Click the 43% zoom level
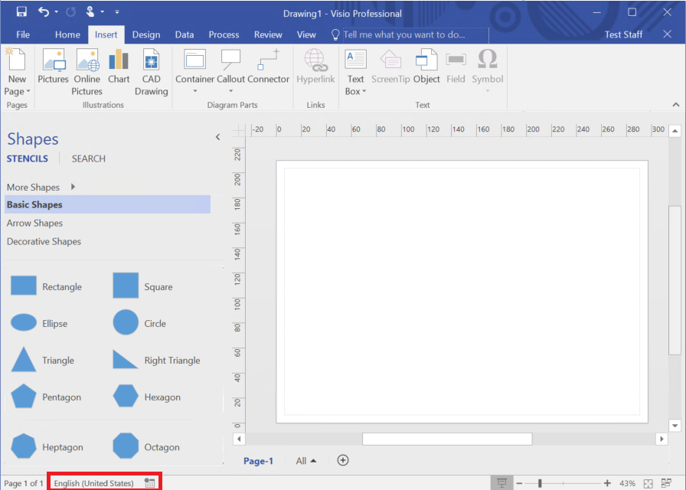 click(627, 483)
